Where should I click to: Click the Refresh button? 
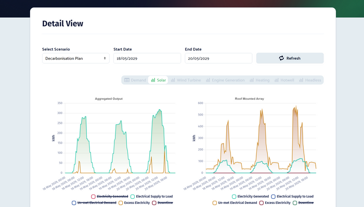click(x=290, y=58)
